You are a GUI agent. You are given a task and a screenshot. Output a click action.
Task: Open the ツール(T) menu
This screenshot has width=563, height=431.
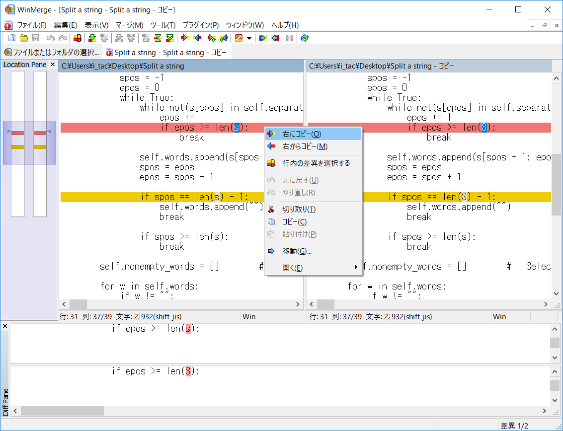click(162, 25)
